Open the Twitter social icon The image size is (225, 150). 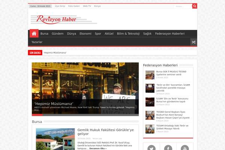151,147
